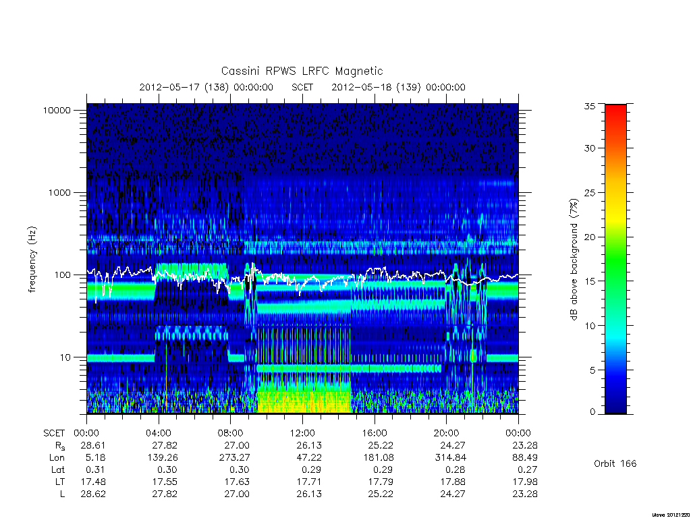The width and height of the screenshot is (691, 518).
Task: Click the colorbar tick label 5
Action: pos(592,370)
